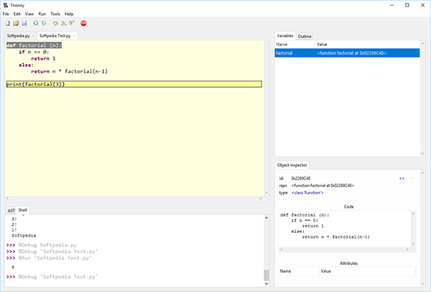
Task: Click the New file toolbar icon
Action: click(7, 24)
